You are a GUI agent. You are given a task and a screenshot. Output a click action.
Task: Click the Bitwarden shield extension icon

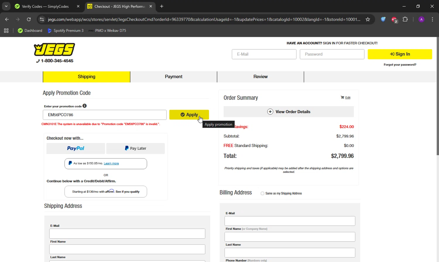click(383, 19)
